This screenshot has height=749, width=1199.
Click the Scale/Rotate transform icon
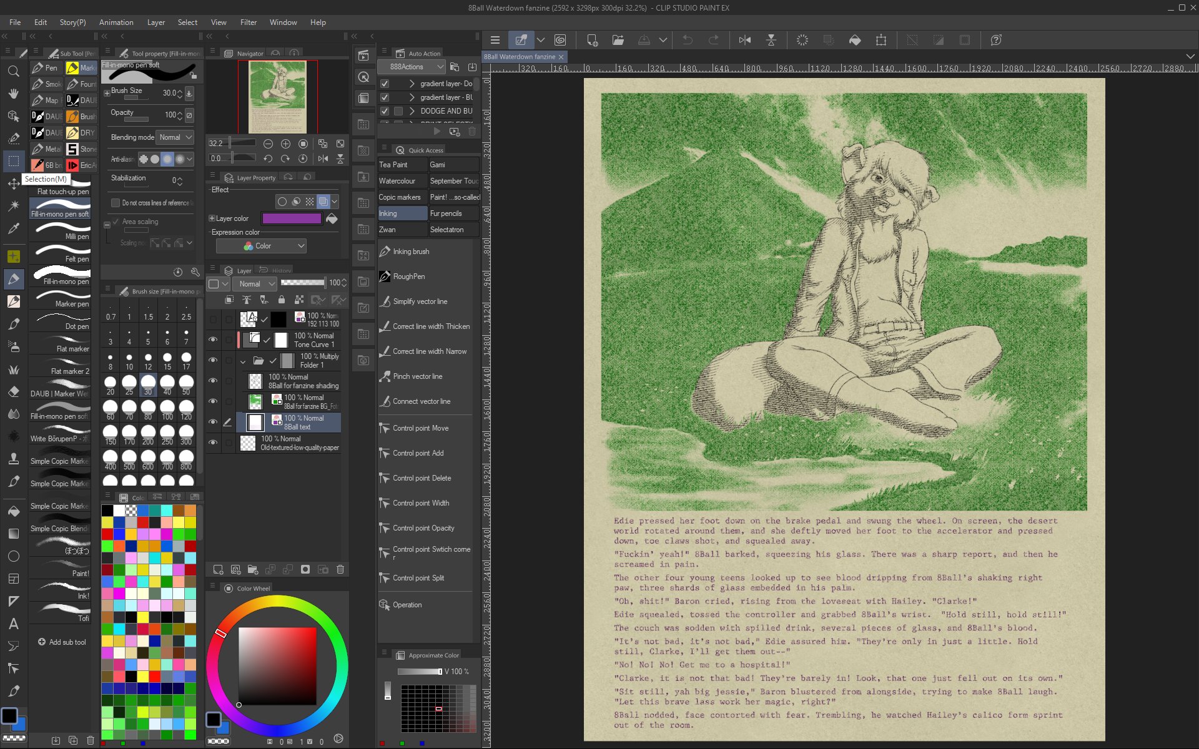(881, 40)
